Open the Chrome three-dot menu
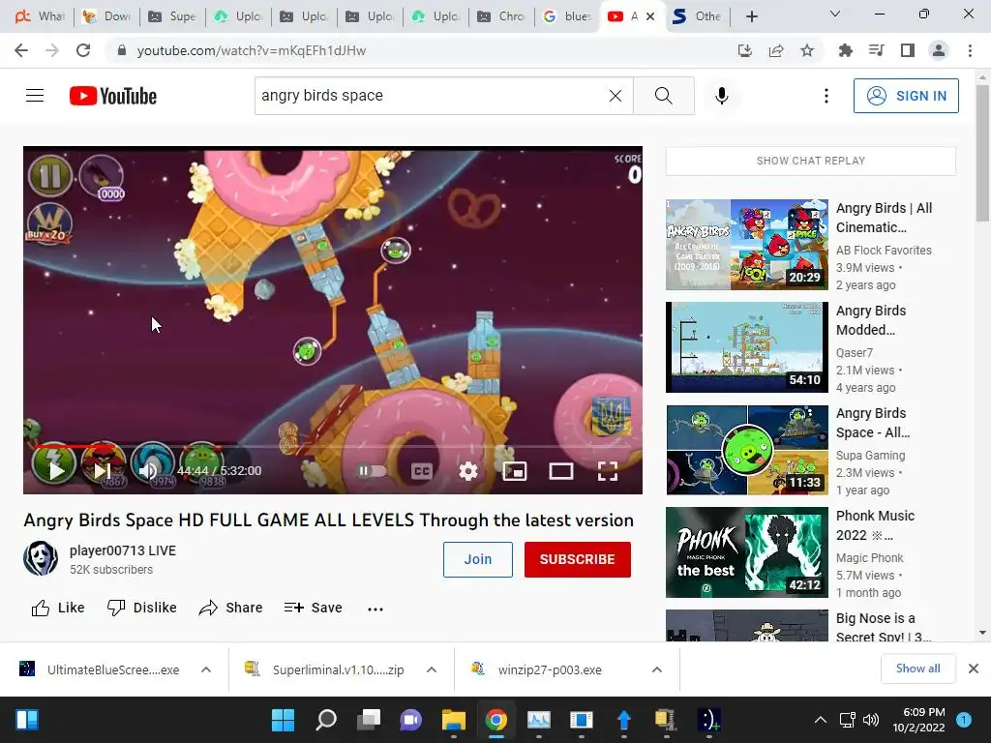 pos(970,50)
